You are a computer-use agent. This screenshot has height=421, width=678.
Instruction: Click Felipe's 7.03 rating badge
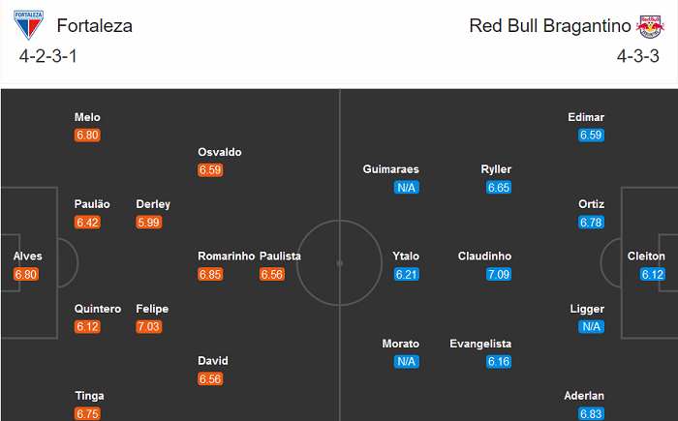pos(149,327)
